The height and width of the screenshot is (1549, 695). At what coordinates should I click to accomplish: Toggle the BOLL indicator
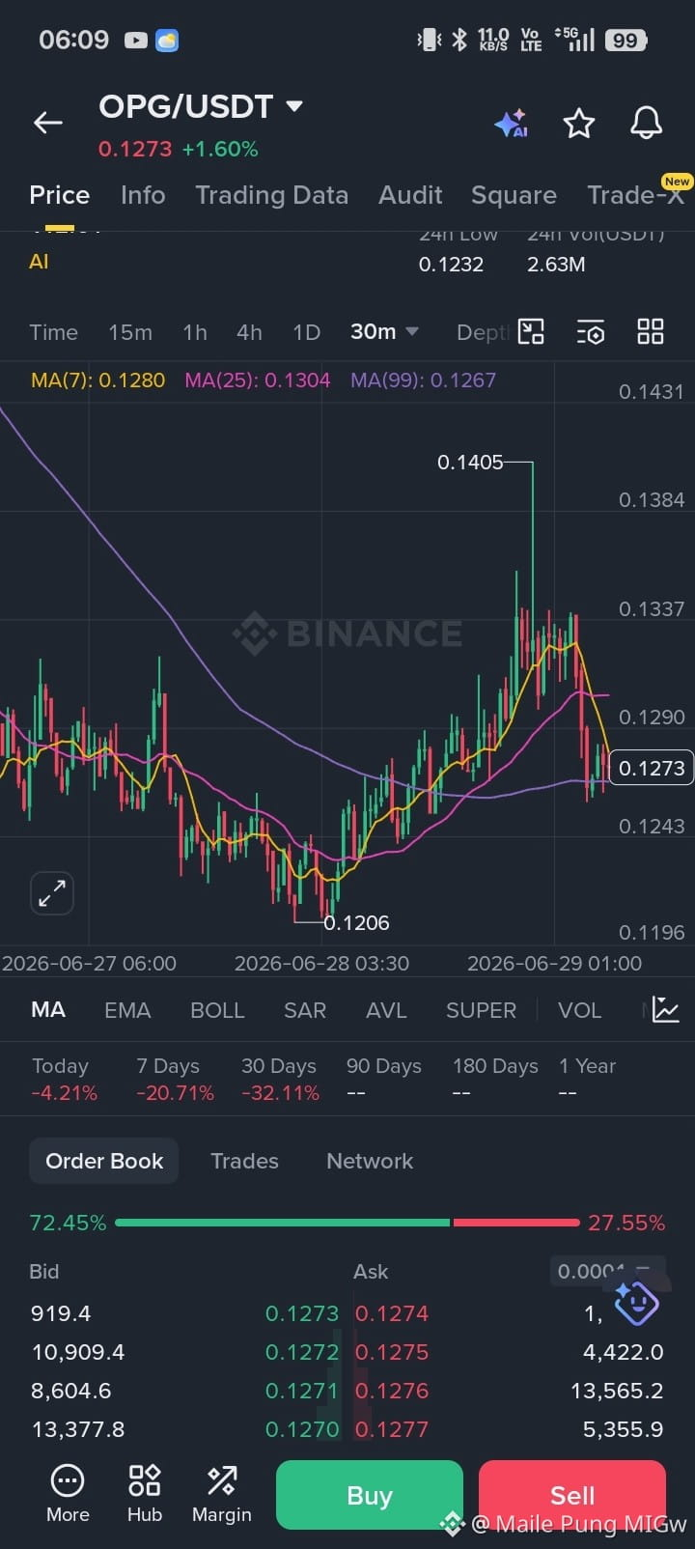(217, 1010)
